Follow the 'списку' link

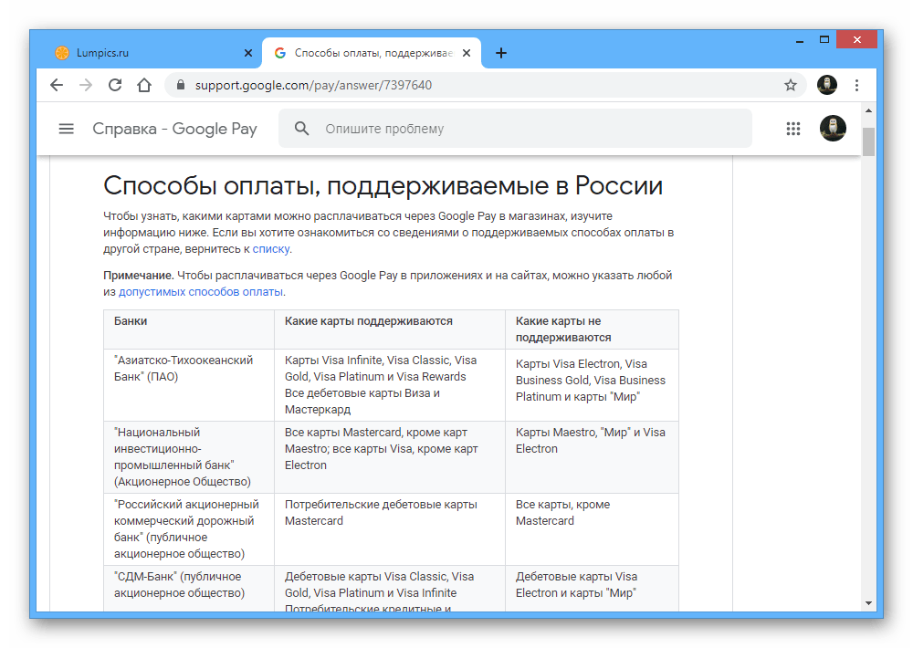[x=271, y=248]
